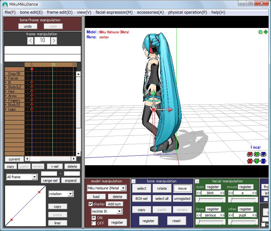
Task: Advance to the next frame
Action: pos(54,41)
